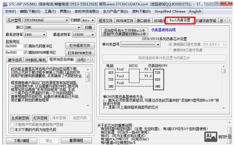Click the simulator instructions scroll-up arrow
Image resolution: width=234 pixels, height=145 pixels.
pos(224,66)
